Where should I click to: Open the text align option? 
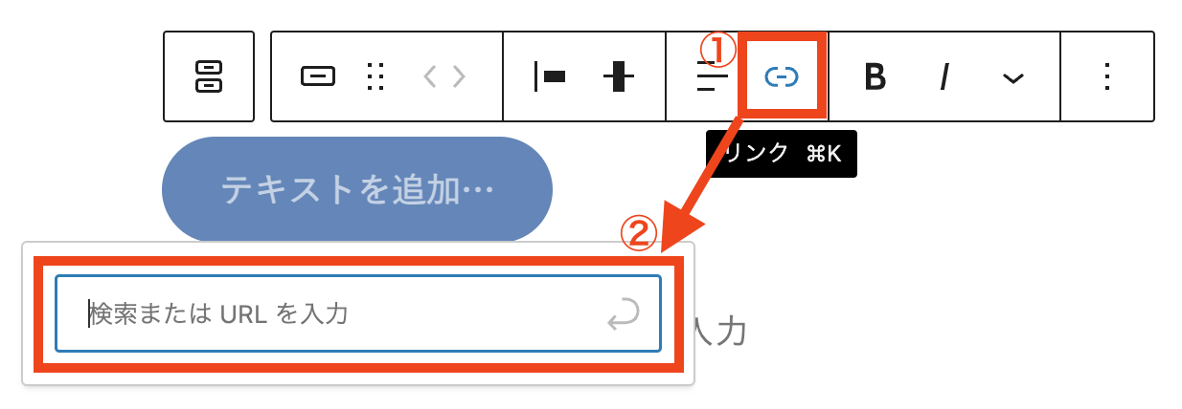pyautogui.click(x=711, y=76)
